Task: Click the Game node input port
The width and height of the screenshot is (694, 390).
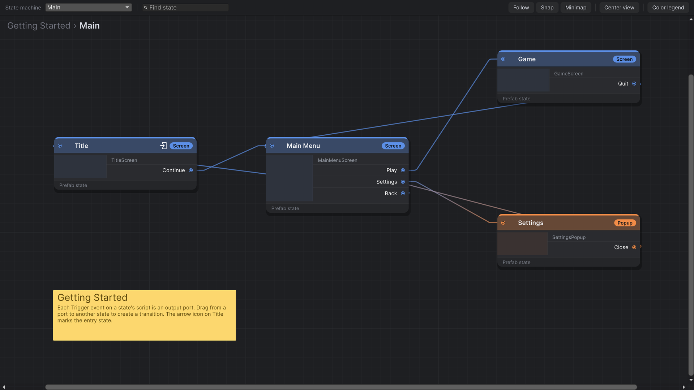Action: pos(503,59)
